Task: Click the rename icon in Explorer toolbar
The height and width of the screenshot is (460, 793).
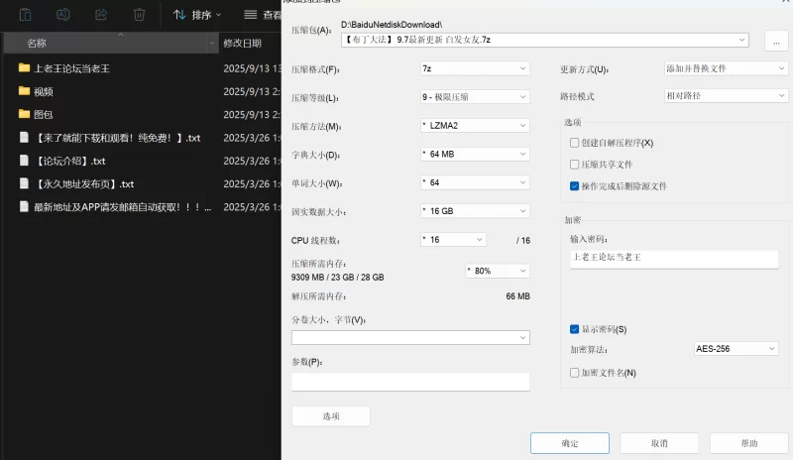Action: tap(62, 15)
